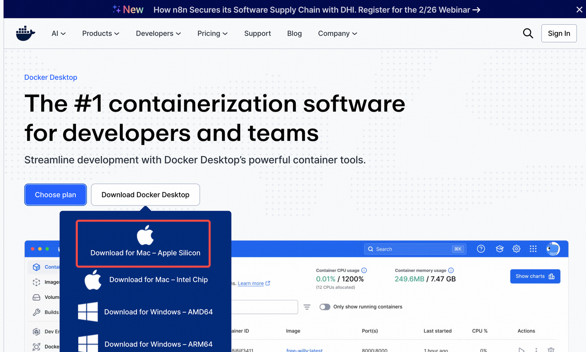Expand the Products menu

click(x=101, y=33)
